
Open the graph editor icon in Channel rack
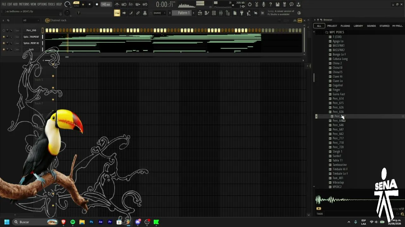click(x=295, y=20)
